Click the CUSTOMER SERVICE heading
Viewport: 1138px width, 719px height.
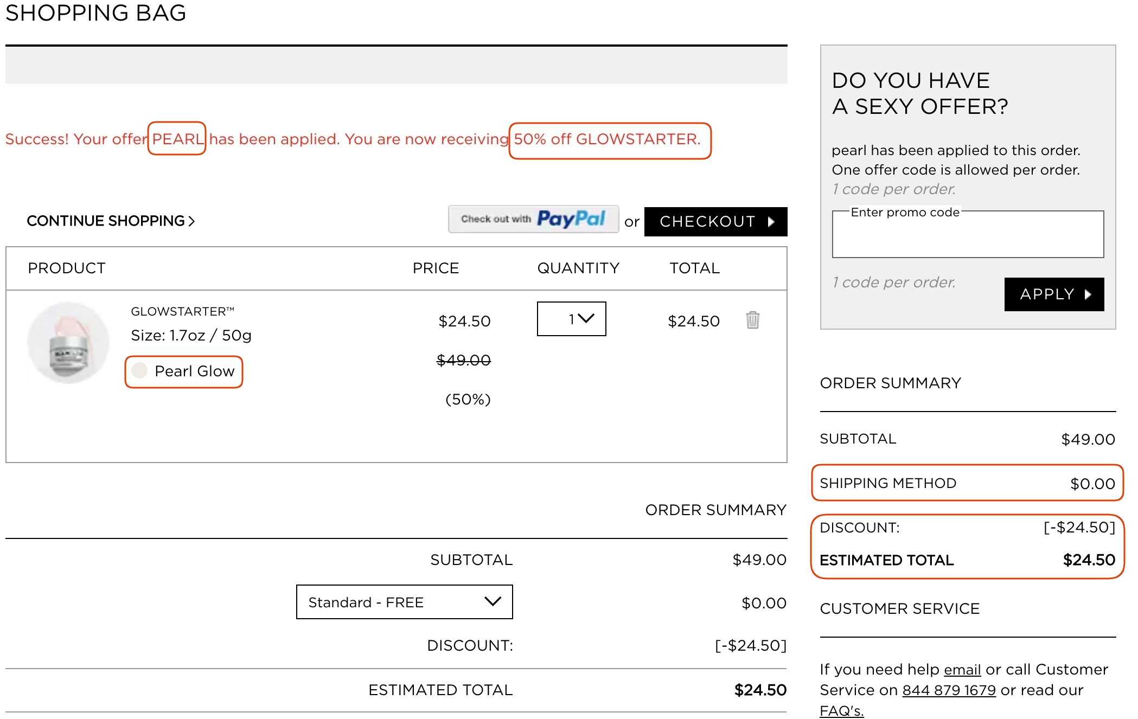point(899,608)
